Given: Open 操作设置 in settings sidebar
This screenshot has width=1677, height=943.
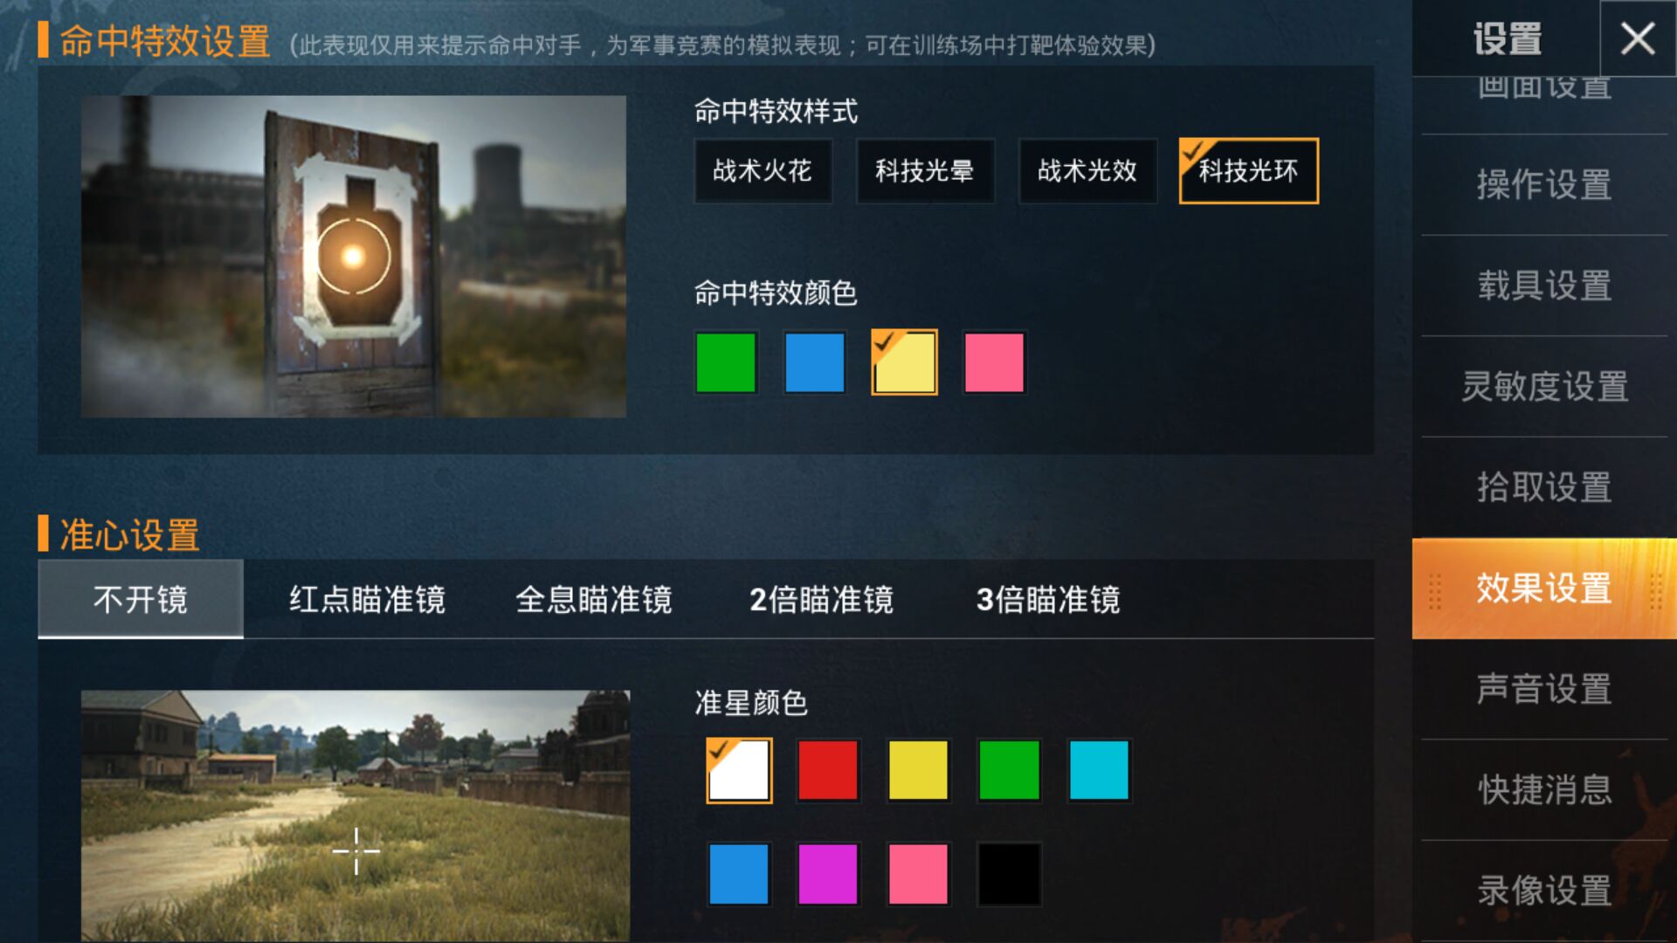Looking at the screenshot, I should 1544,185.
